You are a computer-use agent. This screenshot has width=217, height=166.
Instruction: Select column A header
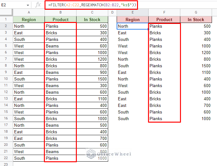tap(29, 12)
